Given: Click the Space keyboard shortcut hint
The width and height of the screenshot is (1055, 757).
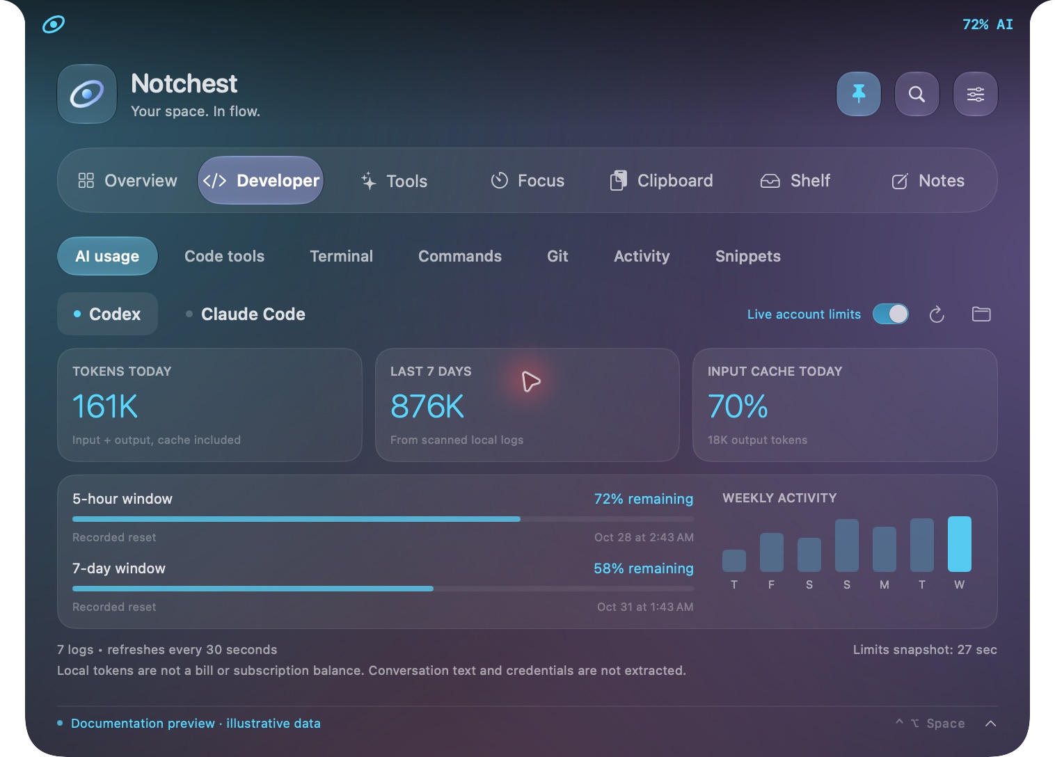Looking at the screenshot, I should pyautogui.click(x=930, y=724).
